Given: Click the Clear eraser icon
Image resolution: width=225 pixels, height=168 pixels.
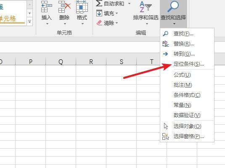Looking at the screenshot, I should (99, 23).
